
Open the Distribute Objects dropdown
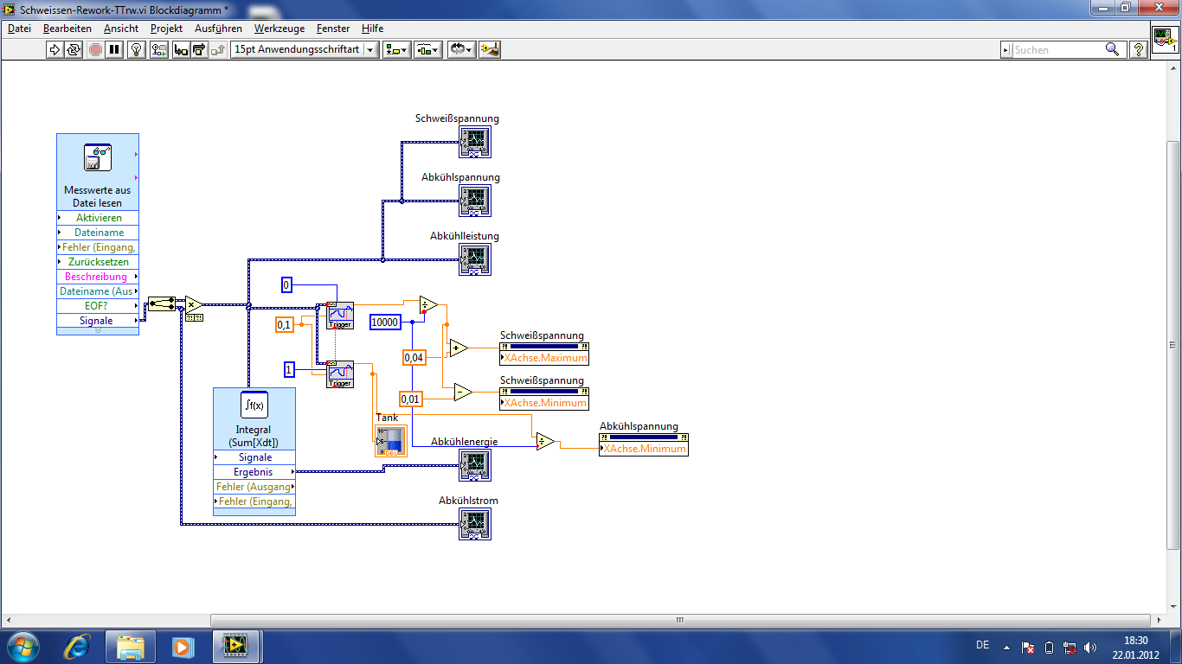click(x=428, y=49)
